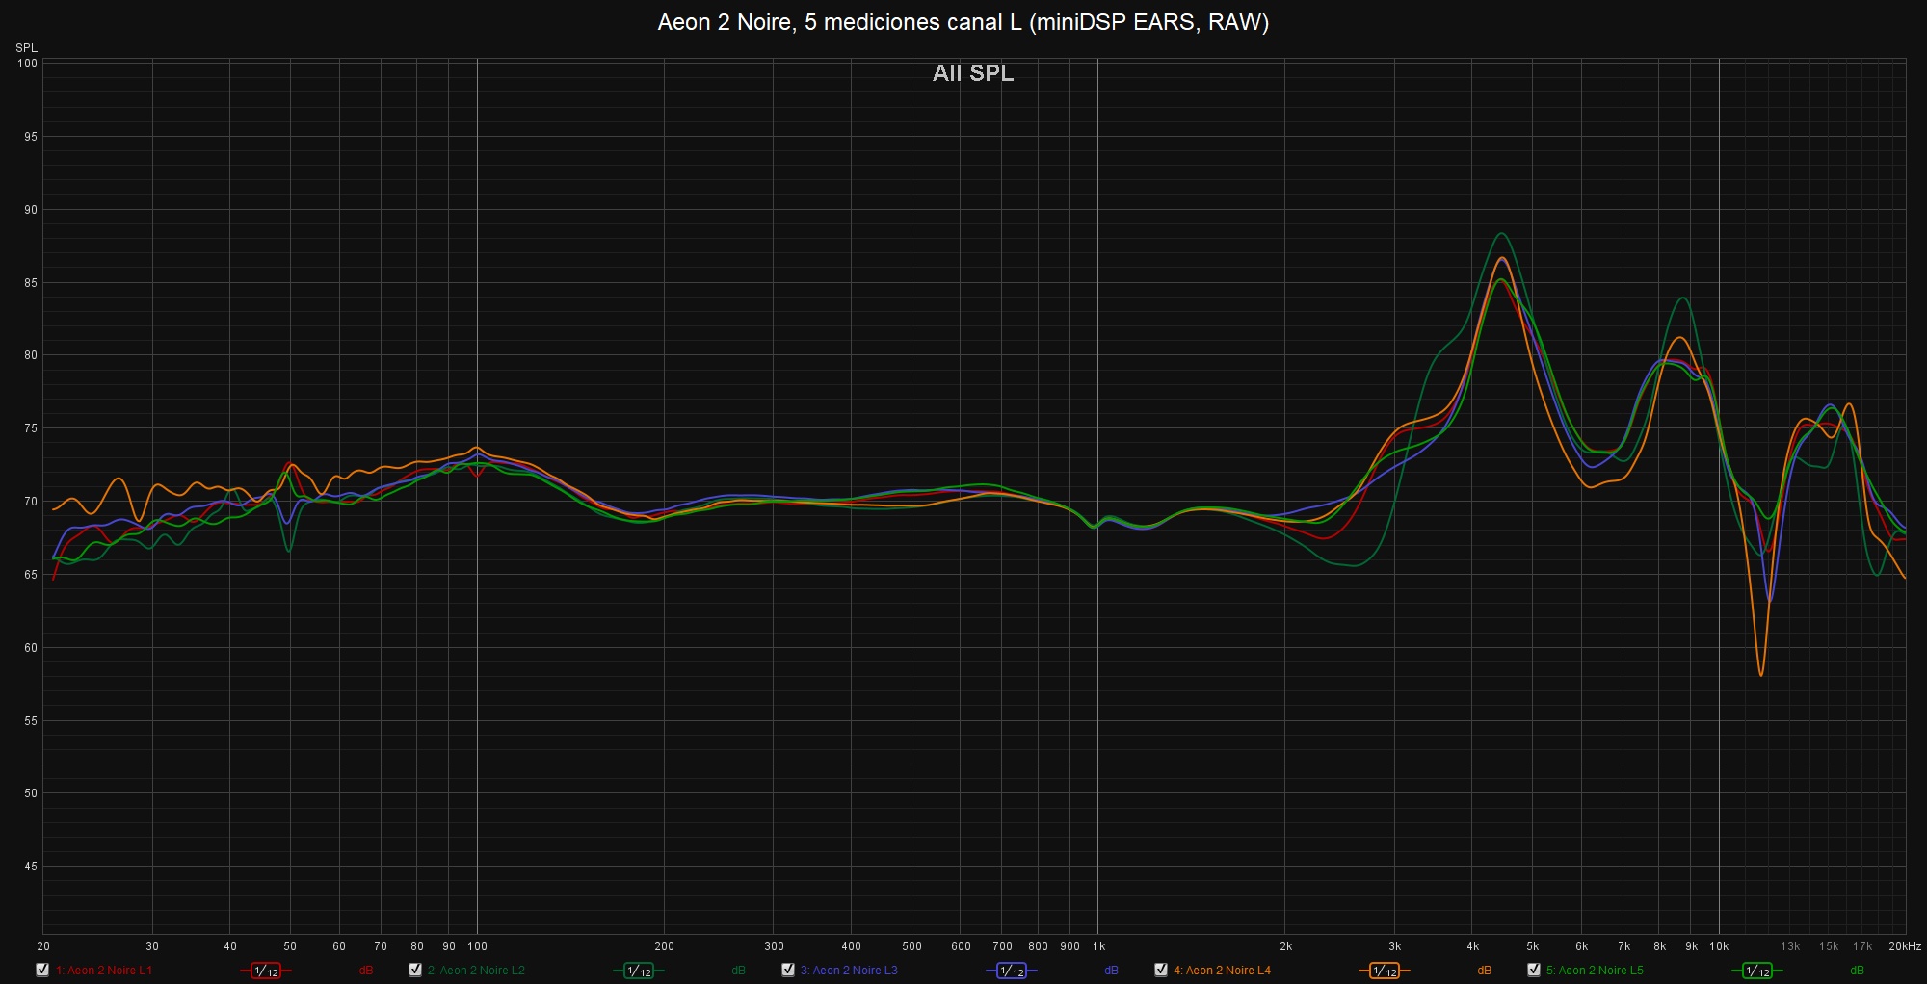Click the red dB value label for L1
Viewport: 1927px width, 984px height.
366,971
